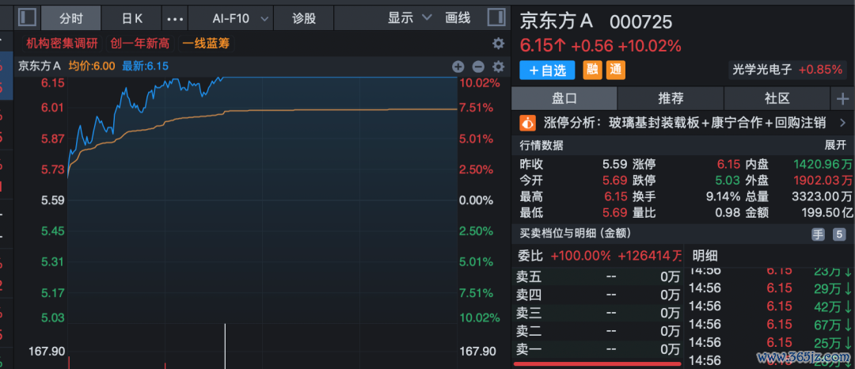Zoom in chart with plus icon
The height and width of the screenshot is (369, 855).
tap(458, 67)
